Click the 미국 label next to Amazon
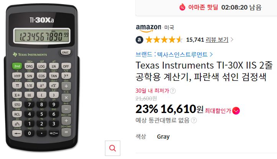This screenshot has width=277, height=159. pos(169,28)
